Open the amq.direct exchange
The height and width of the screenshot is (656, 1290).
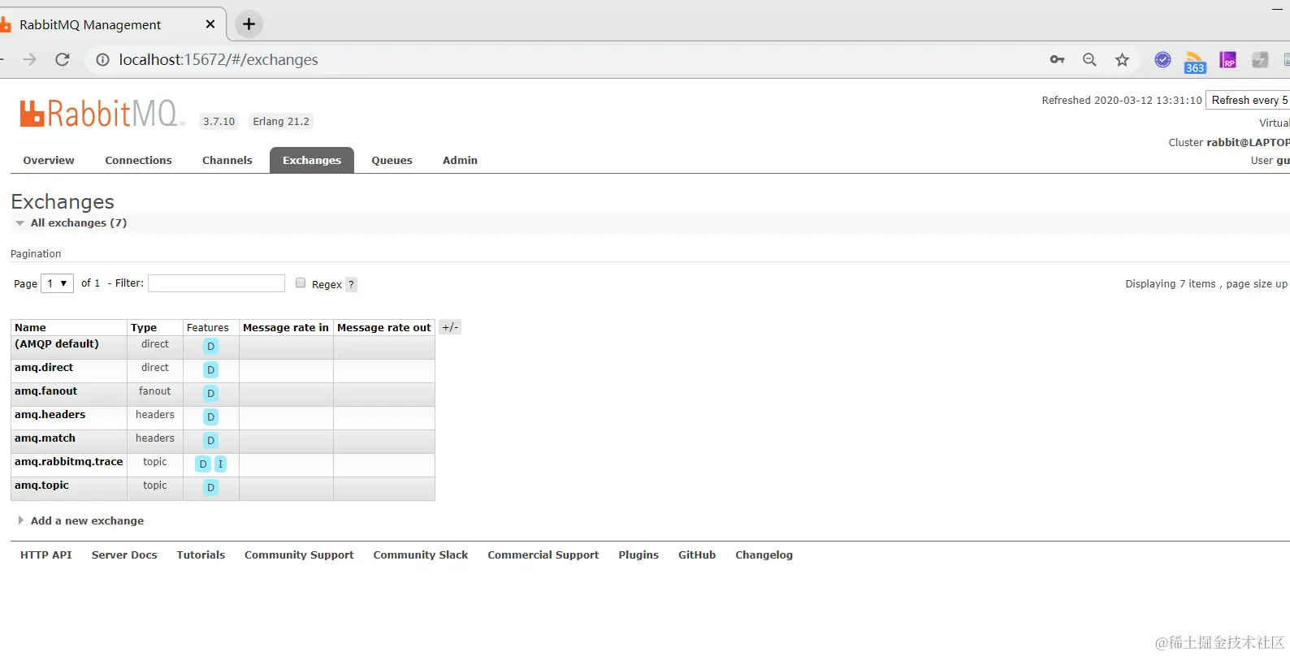pyautogui.click(x=44, y=367)
